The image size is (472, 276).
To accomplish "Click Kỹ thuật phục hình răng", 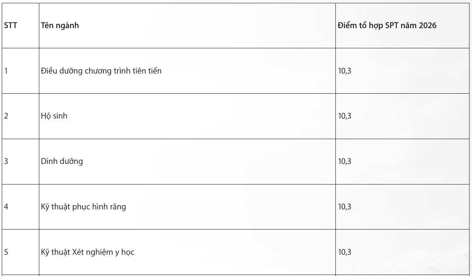I will tap(84, 207).
